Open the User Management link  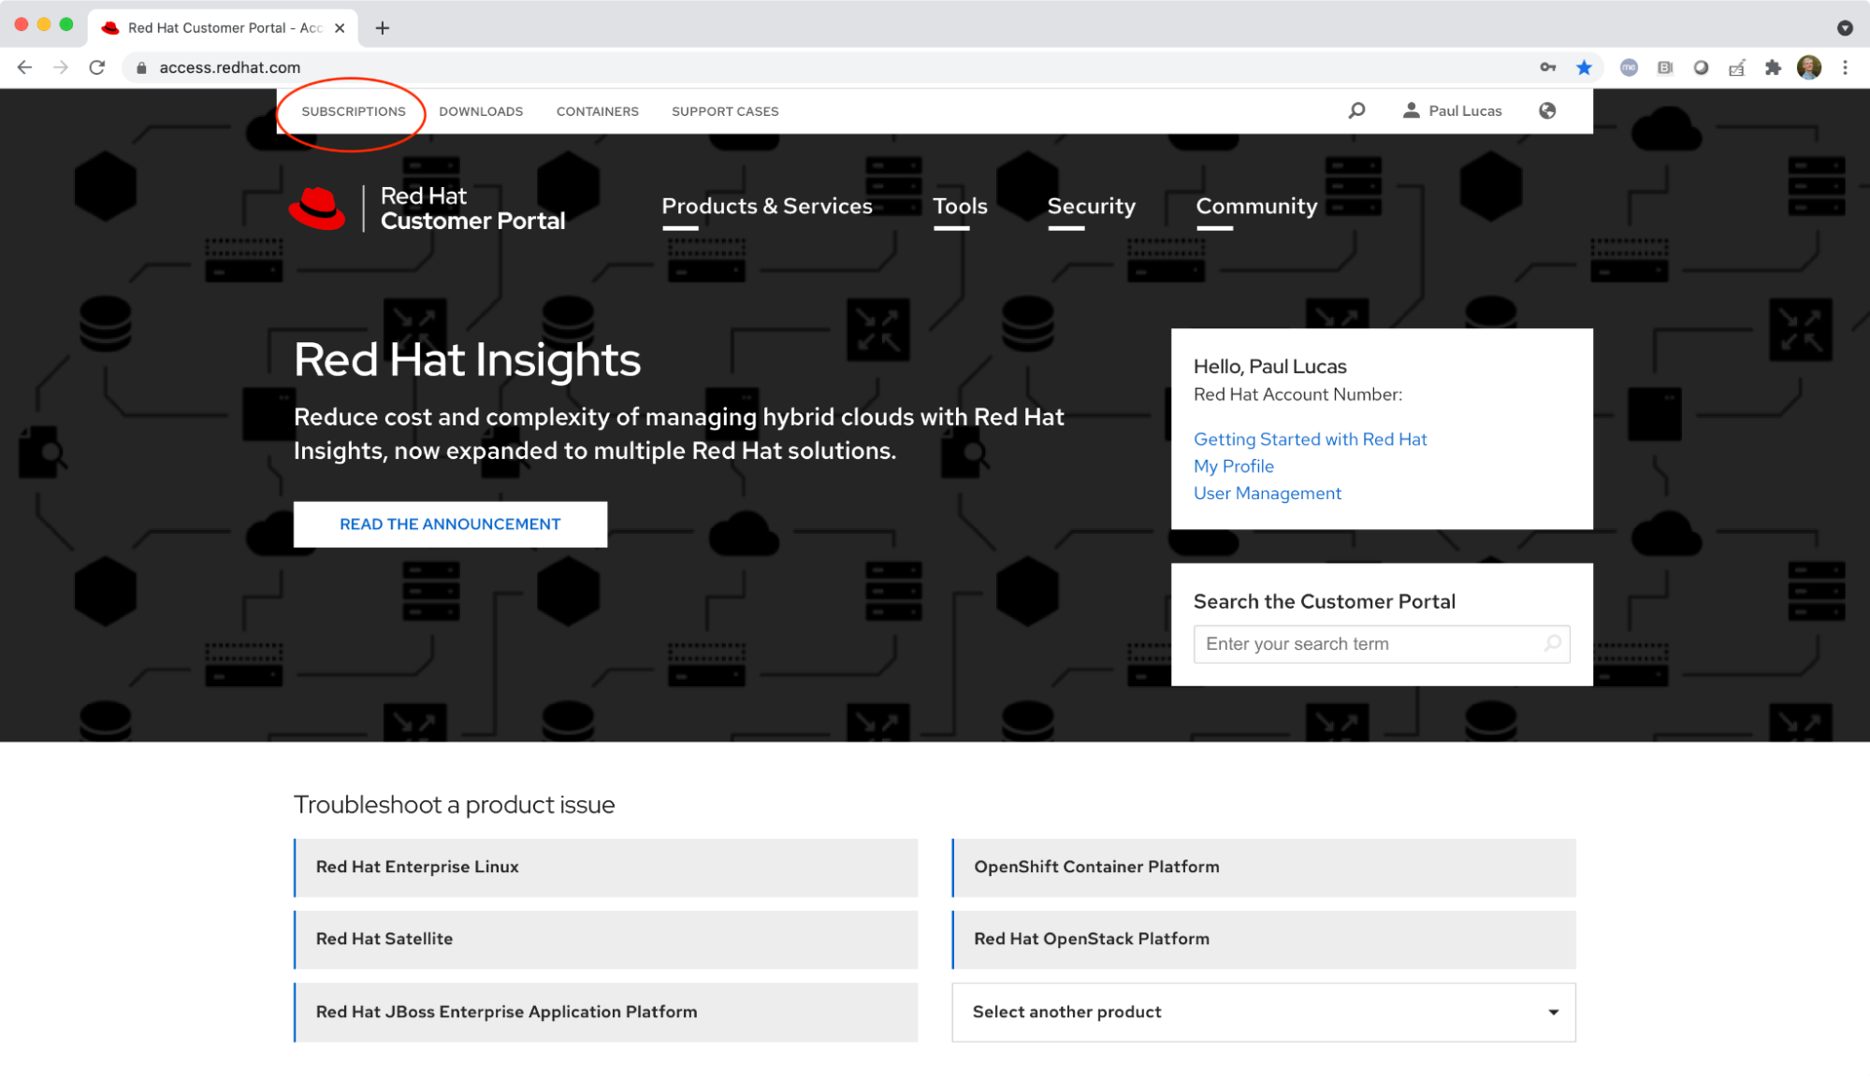pyautogui.click(x=1267, y=493)
